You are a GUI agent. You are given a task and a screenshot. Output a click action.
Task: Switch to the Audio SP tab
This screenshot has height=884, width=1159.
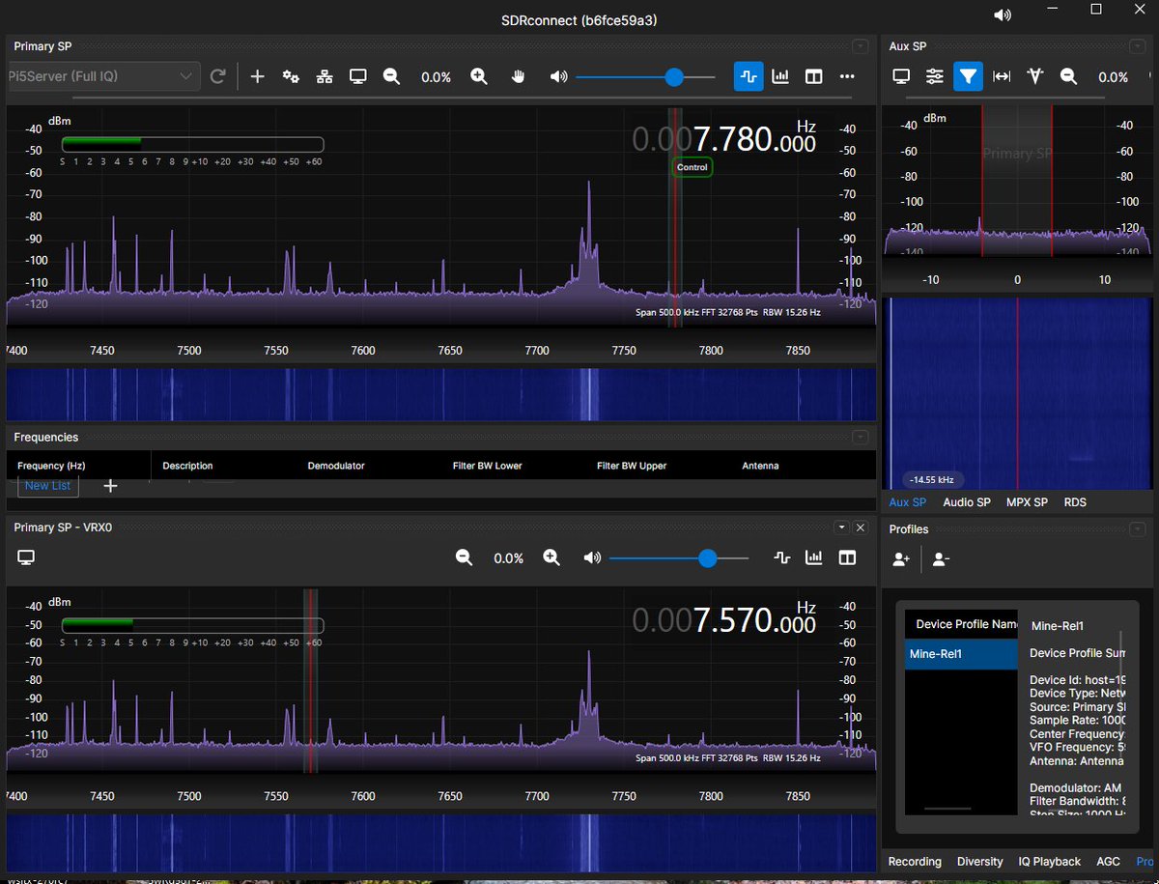[x=967, y=502]
